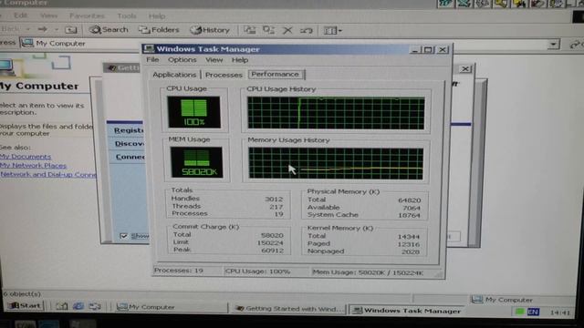Click the Move To toolbar icon
The width and height of the screenshot is (584, 328).
pos(249,30)
